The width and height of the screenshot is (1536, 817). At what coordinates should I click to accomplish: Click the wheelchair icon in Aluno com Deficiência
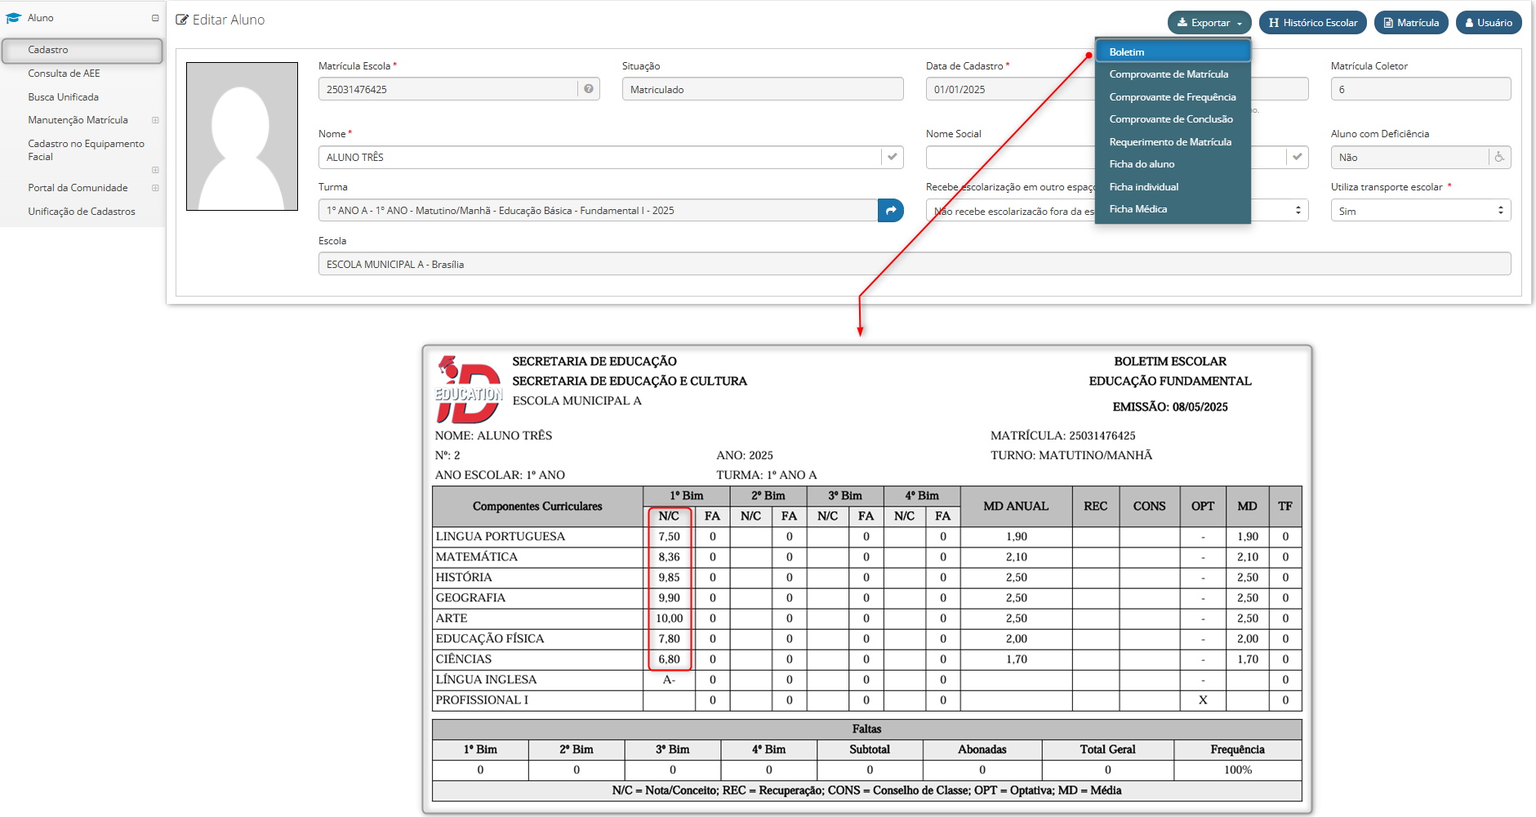[x=1500, y=157]
